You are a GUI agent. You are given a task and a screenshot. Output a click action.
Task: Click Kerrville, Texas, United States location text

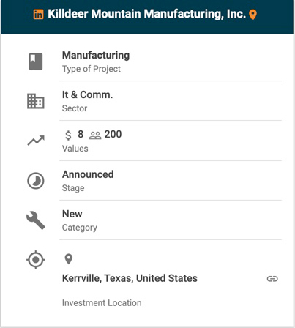point(130,278)
